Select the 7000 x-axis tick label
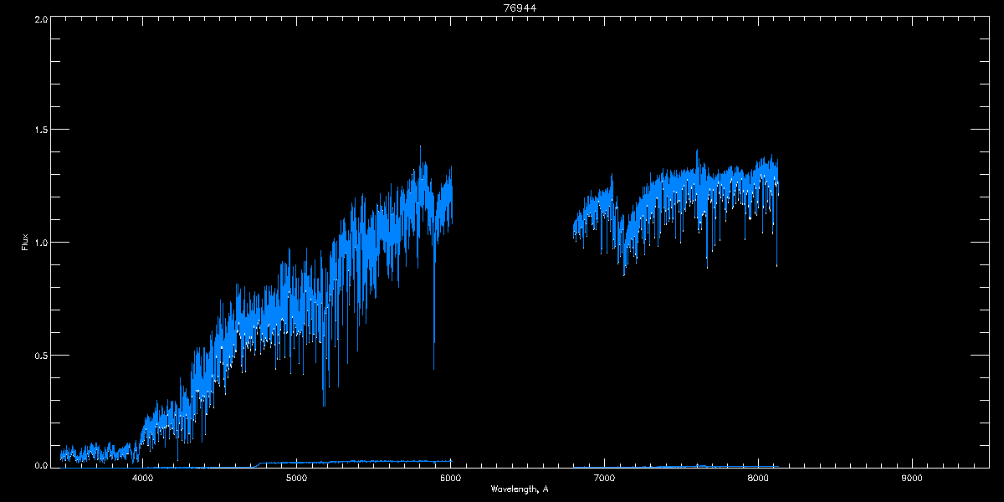 [x=604, y=479]
